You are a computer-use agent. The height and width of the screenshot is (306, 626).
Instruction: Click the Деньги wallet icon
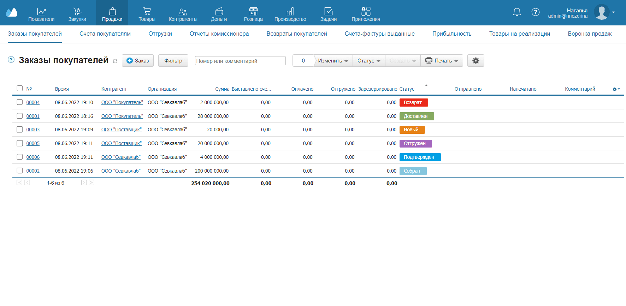click(x=219, y=12)
